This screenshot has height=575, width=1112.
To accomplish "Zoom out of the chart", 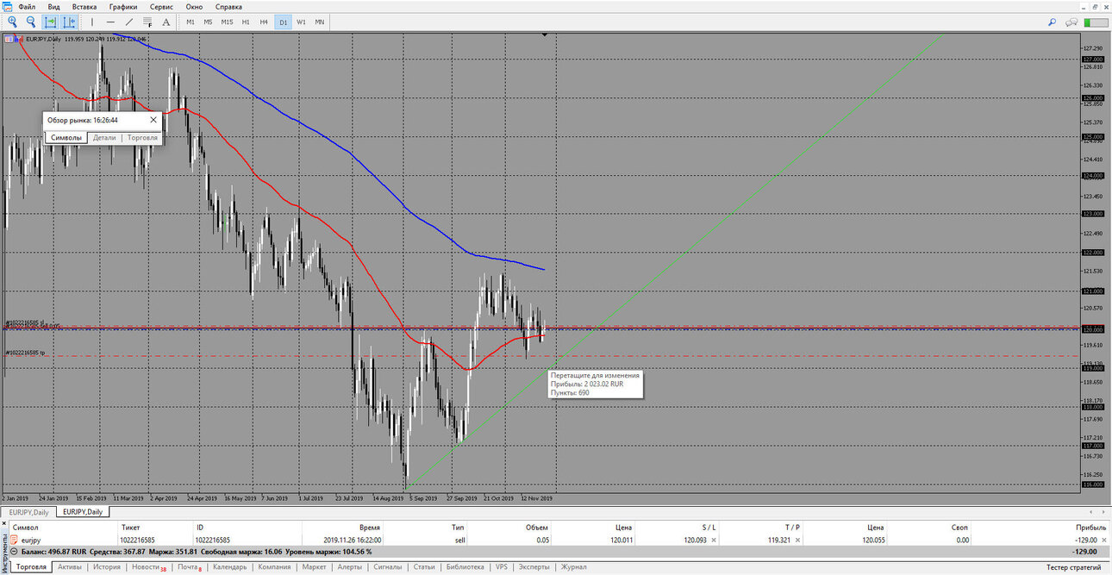I will (31, 22).
